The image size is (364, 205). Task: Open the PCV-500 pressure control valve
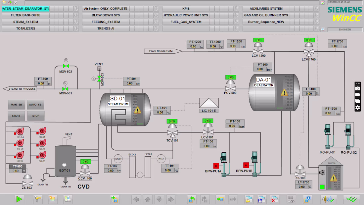click(x=230, y=86)
